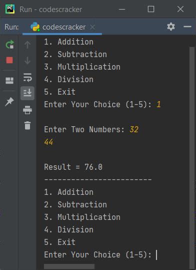Print the console output

pyautogui.click(x=27, y=110)
